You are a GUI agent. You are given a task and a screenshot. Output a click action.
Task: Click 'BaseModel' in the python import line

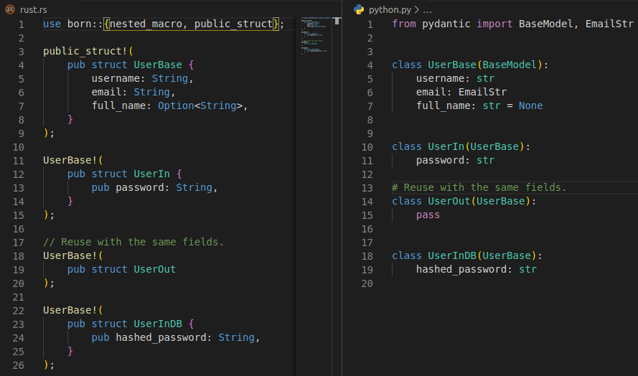point(546,24)
